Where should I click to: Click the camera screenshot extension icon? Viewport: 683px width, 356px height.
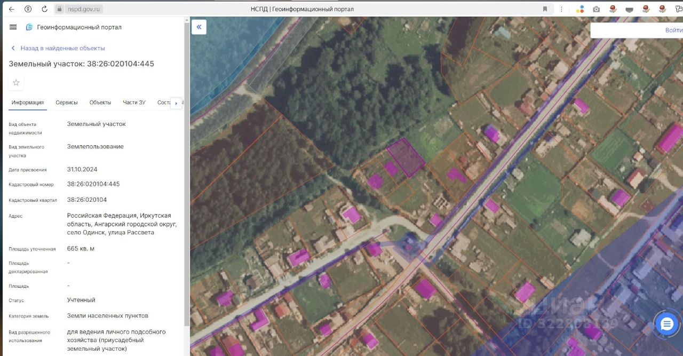(x=597, y=9)
